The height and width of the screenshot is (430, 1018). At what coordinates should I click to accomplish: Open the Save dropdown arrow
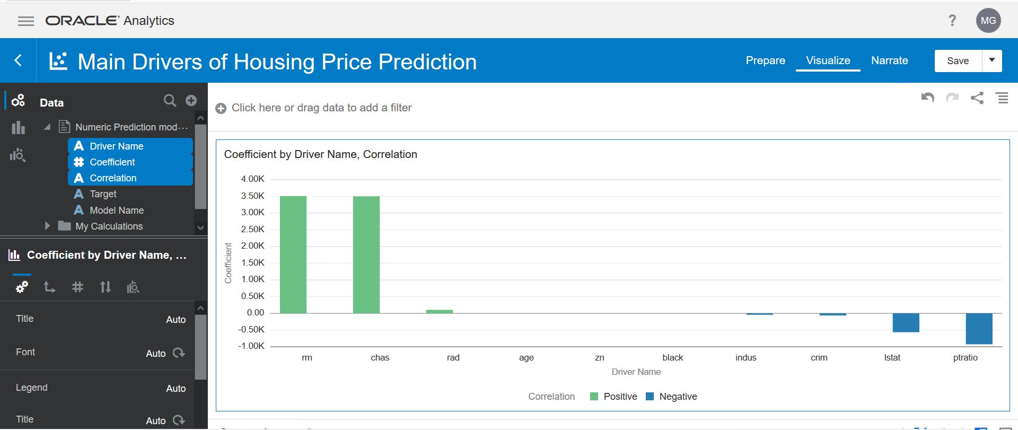point(992,60)
